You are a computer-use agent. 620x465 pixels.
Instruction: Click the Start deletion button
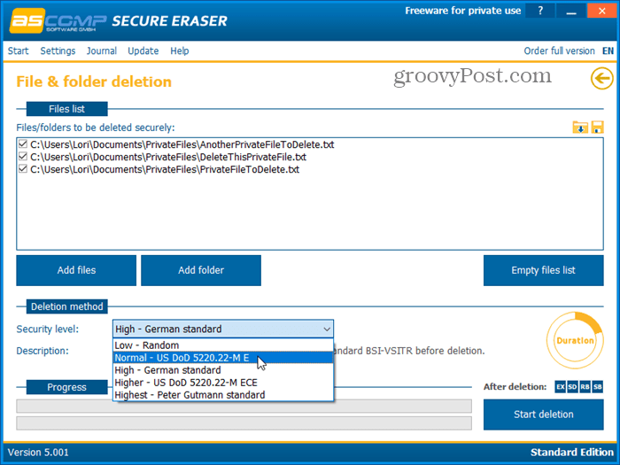click(543, 415)
